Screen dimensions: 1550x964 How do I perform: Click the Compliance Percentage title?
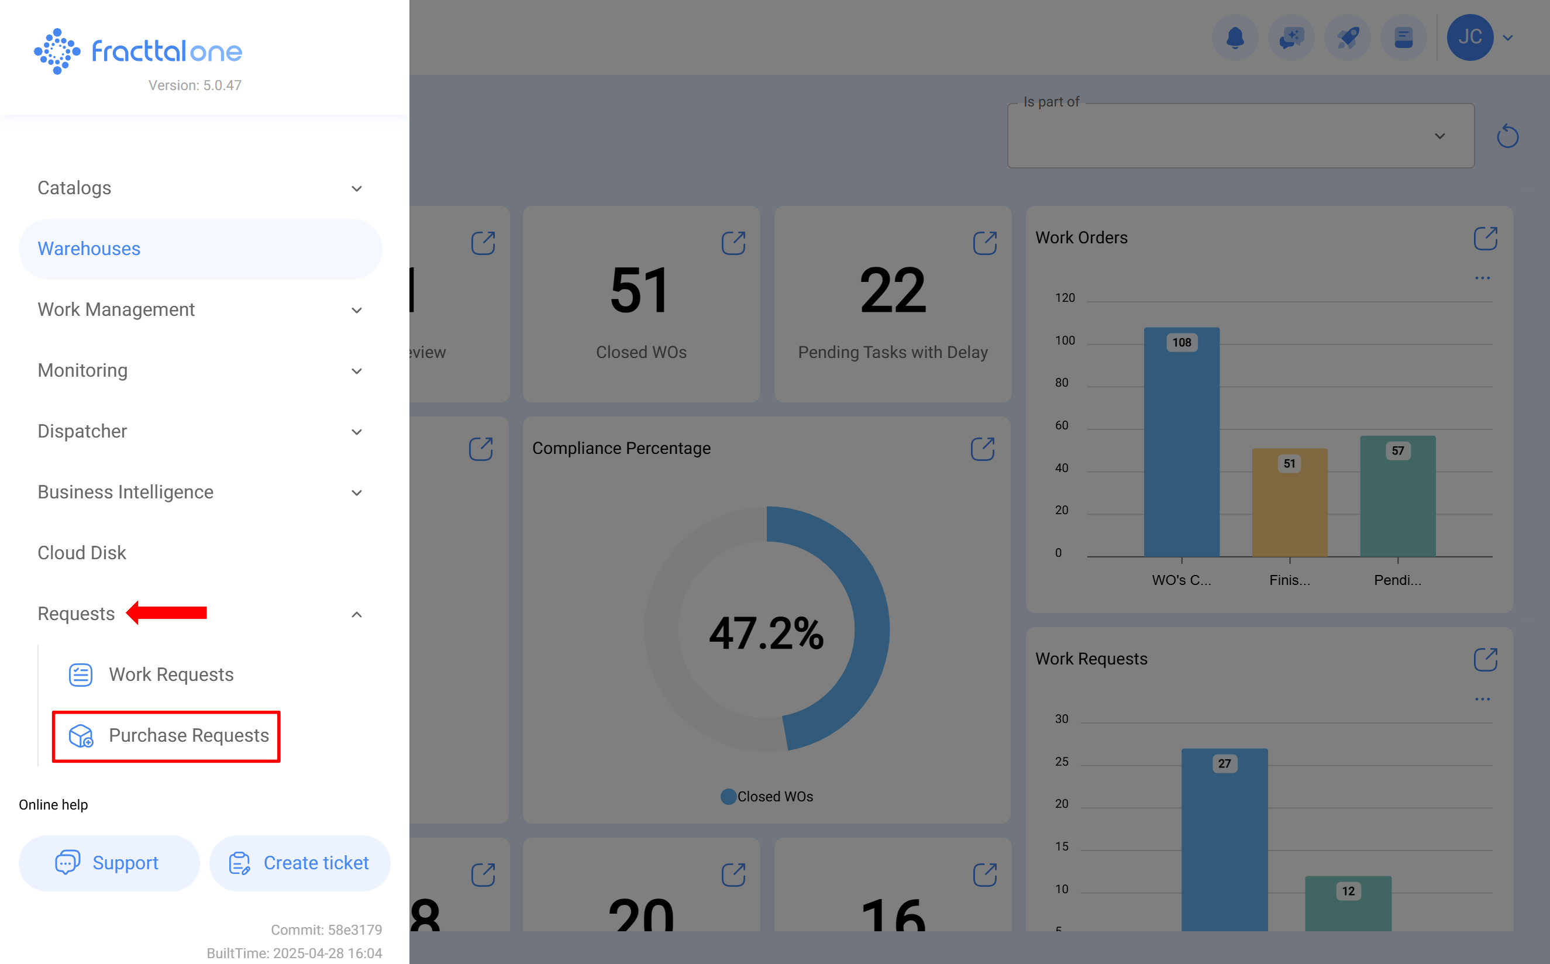coord(621,449)
